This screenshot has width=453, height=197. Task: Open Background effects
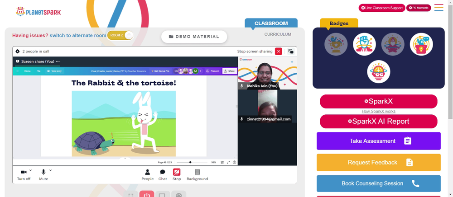point(198,175)
